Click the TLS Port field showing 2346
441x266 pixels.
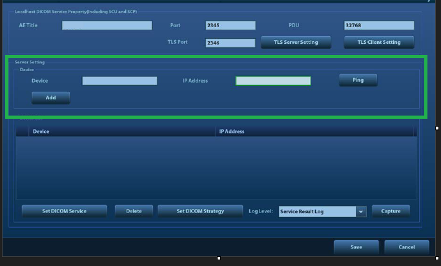pos(231,43)
